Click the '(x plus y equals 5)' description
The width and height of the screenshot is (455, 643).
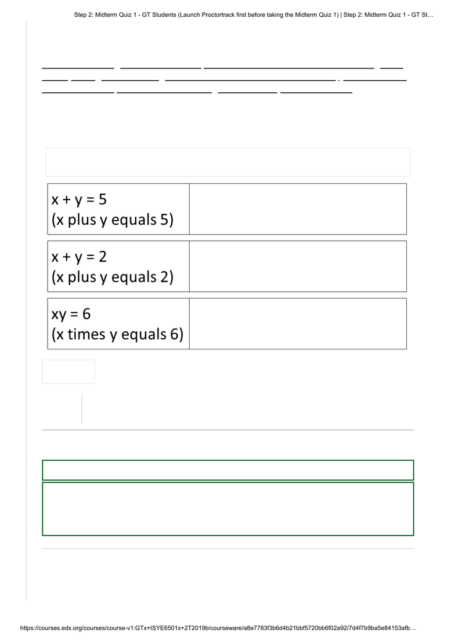click(x=113, y=220)
